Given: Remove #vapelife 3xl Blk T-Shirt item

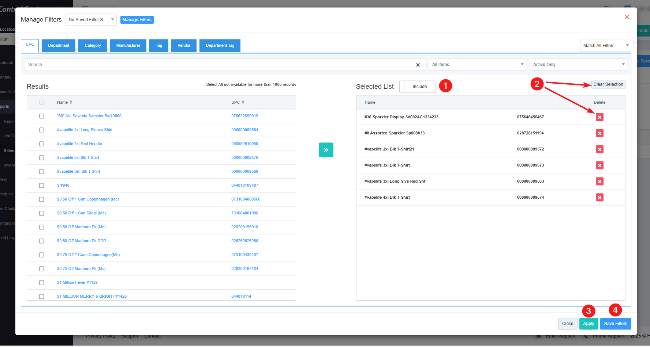Looking at the screenshot, I should click(599, 165).
